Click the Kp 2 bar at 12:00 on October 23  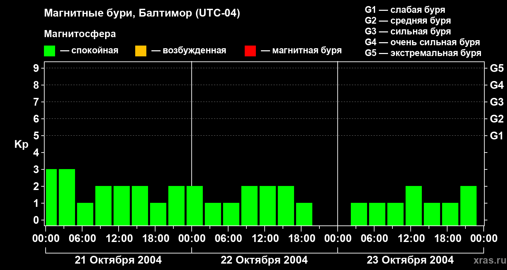click(x=414, y=206)
